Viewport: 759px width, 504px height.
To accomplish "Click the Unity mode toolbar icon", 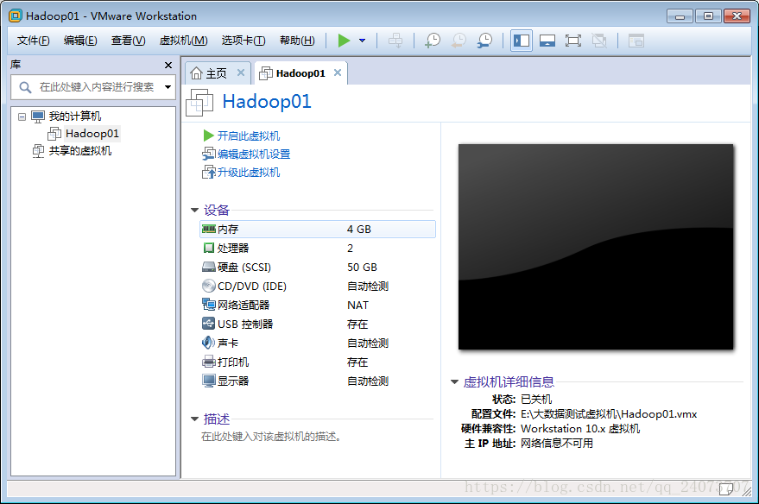I will point(599,41).
